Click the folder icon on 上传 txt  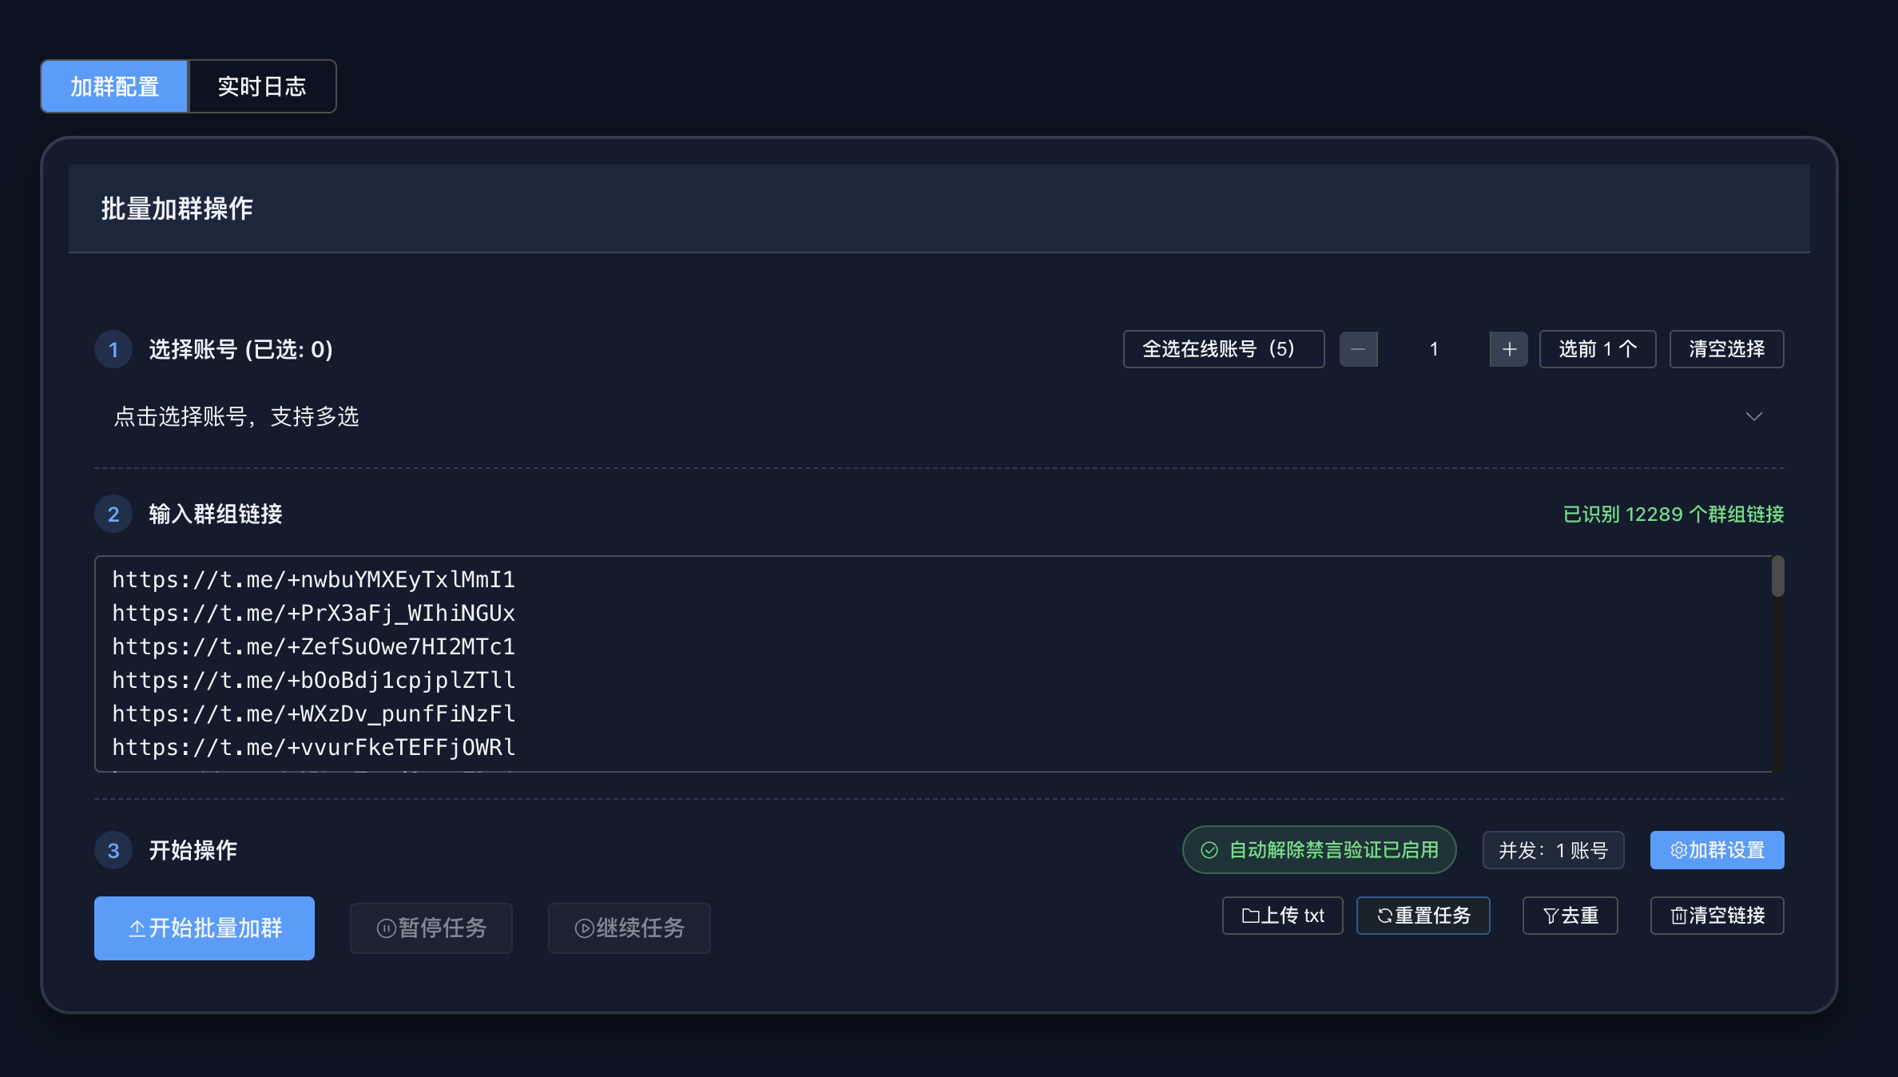point(1250,916)
